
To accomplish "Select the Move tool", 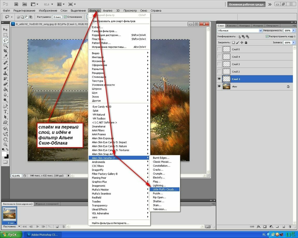I will click(5, 29).
